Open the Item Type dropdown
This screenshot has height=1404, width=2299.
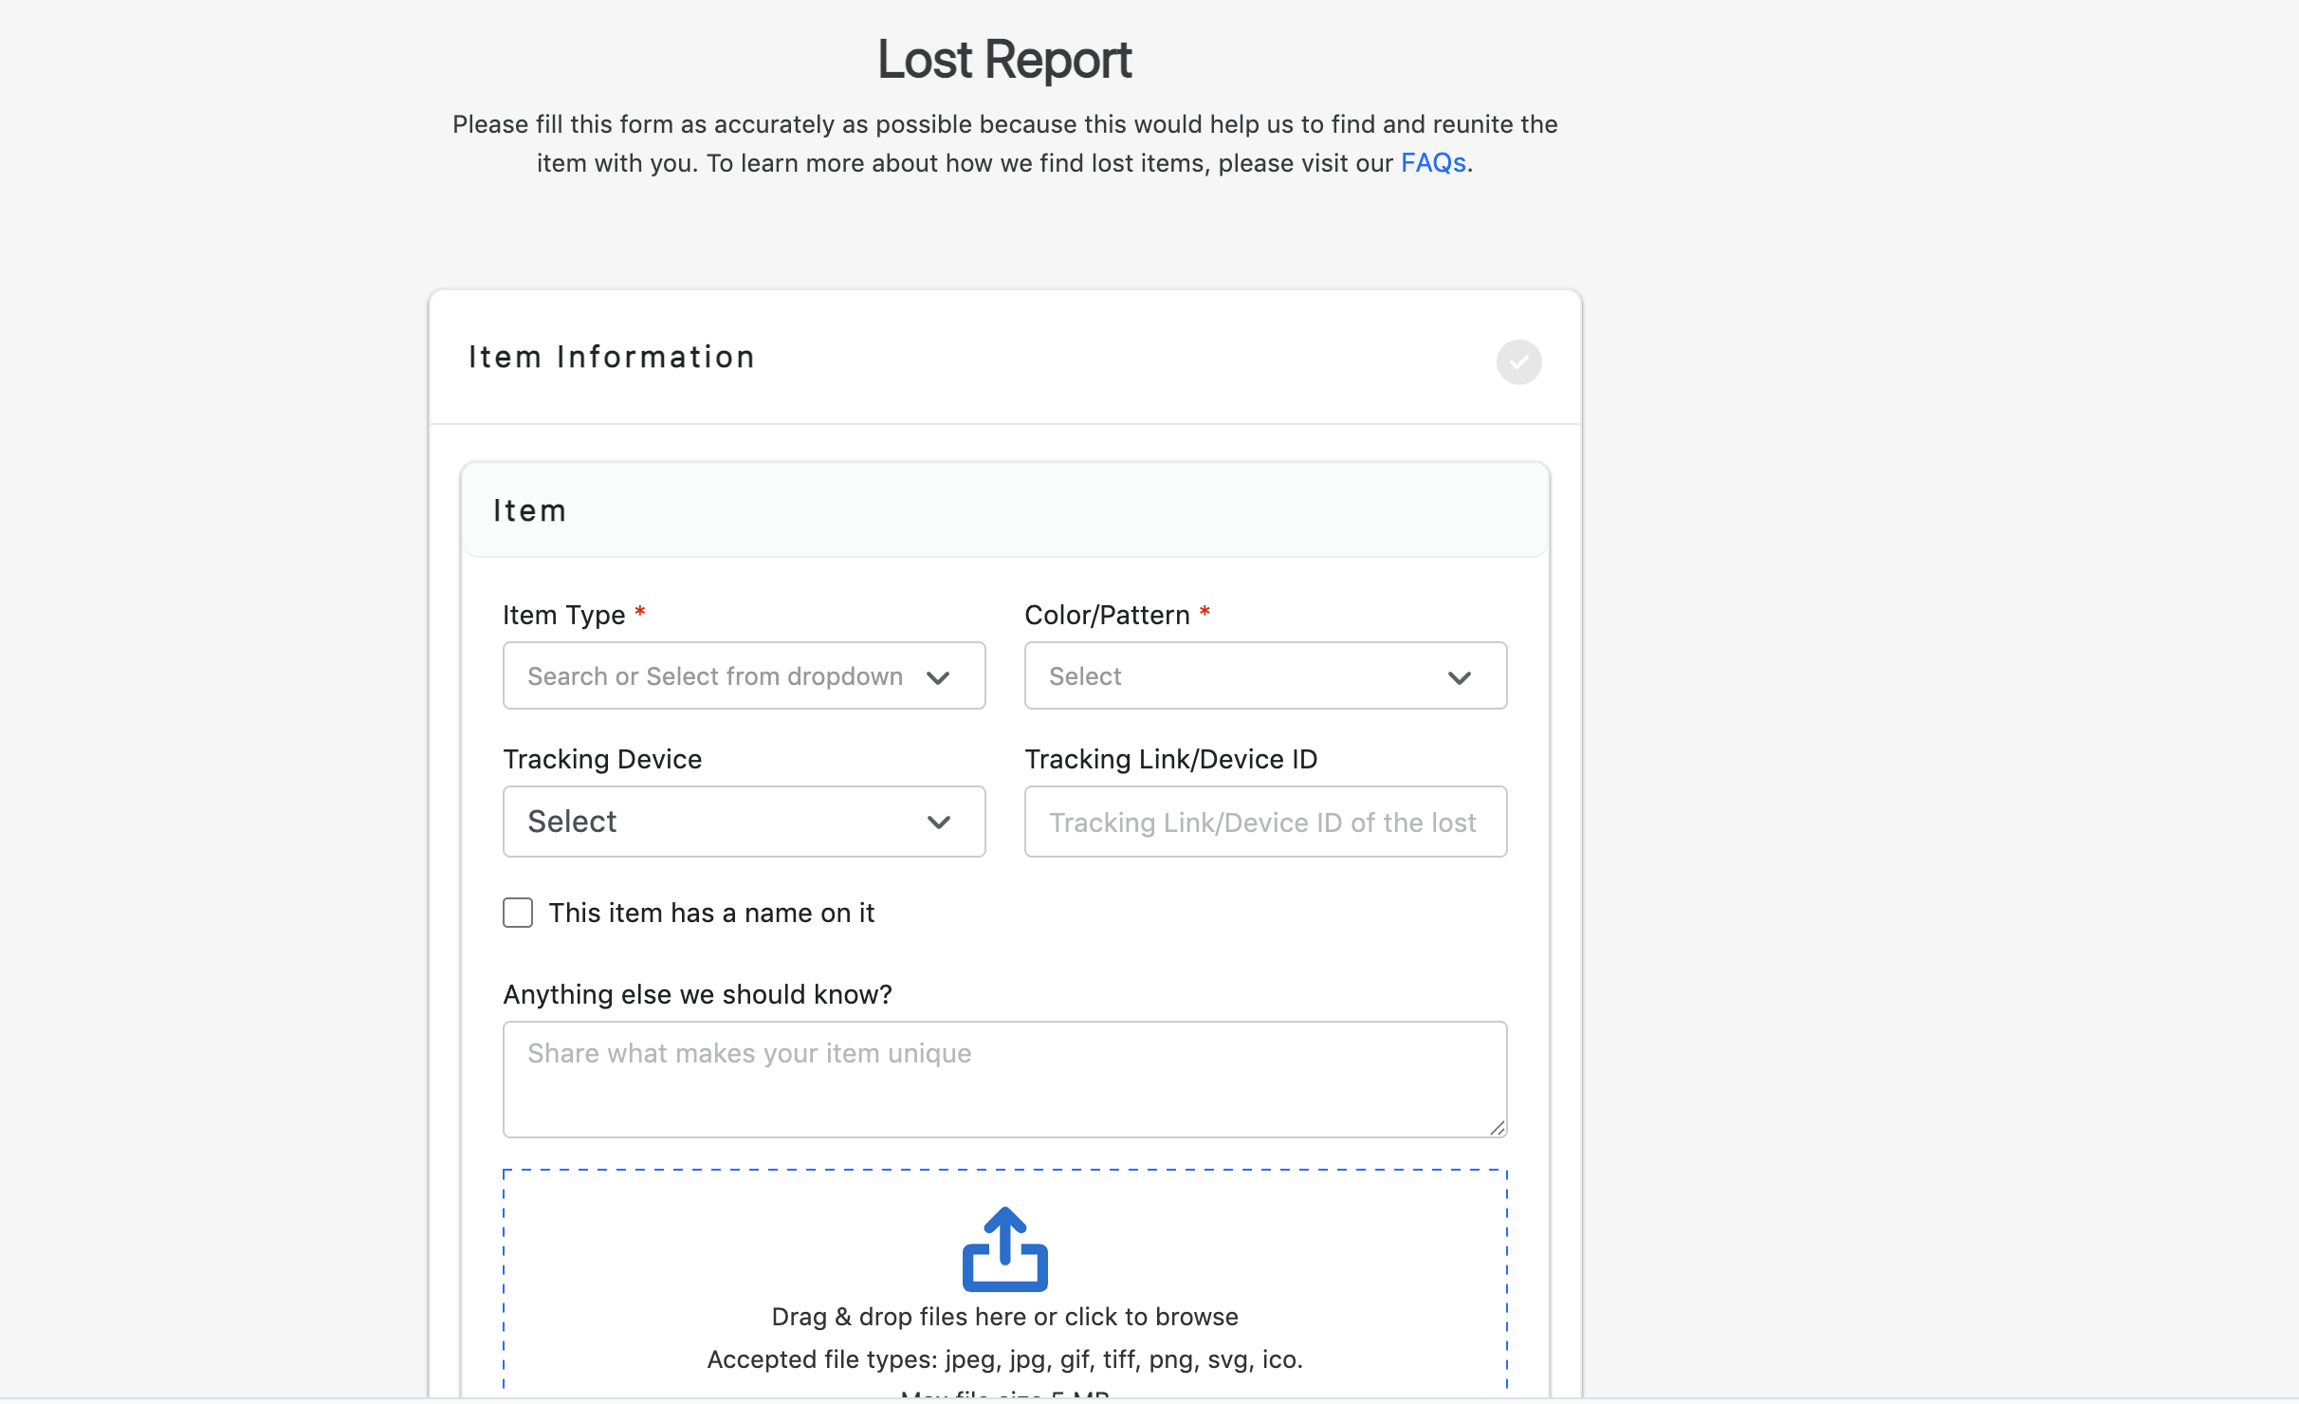(744, 675)
